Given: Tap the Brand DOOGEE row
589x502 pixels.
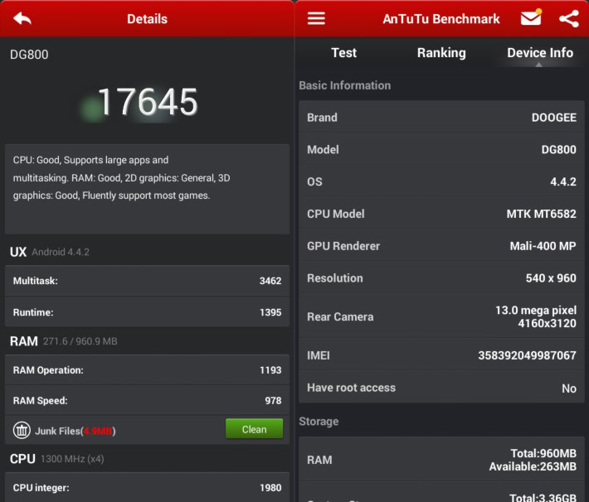Looking at the screenshot, I should coord(441,118).
